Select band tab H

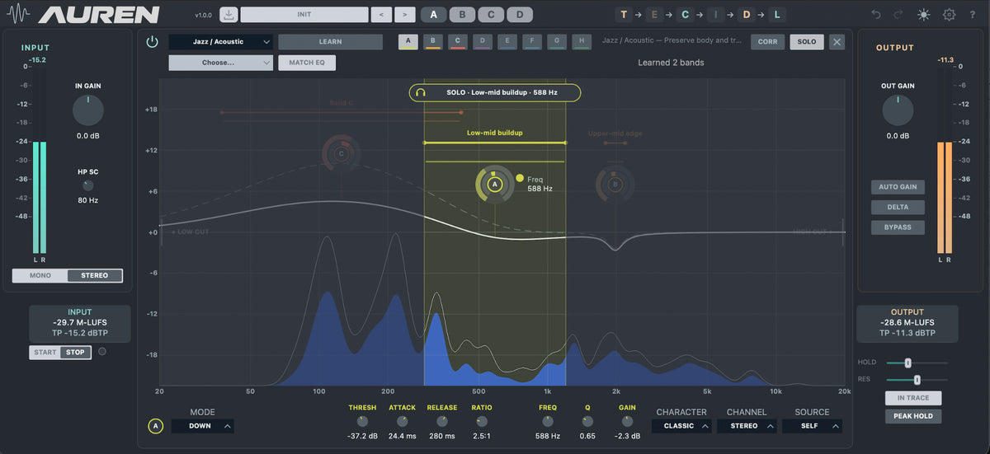point(583,41)
